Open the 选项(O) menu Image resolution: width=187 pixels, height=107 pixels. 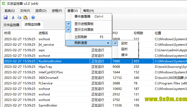41,11
